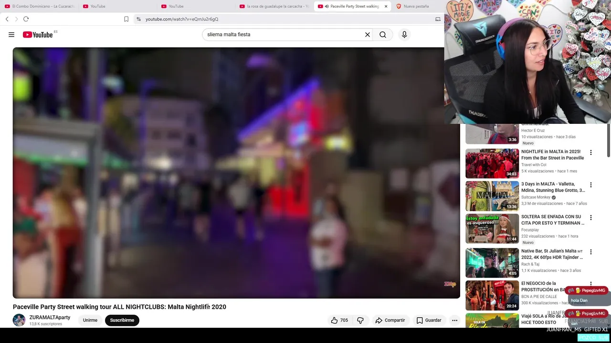Mute tab via speaker icon on Paceville tab
Viewport: 611px width, 343px height.
pos(327,6)
